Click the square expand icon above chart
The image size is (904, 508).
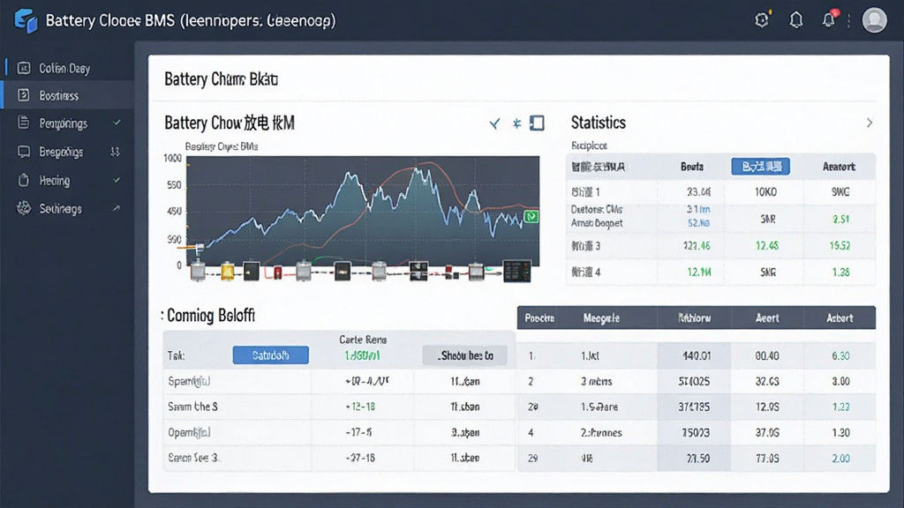tap(537, 123)
